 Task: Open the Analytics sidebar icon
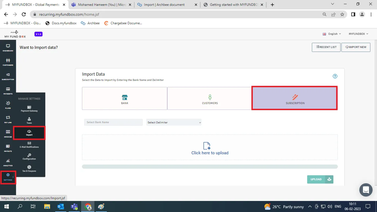pyautogui.click(x=8, y=163)
